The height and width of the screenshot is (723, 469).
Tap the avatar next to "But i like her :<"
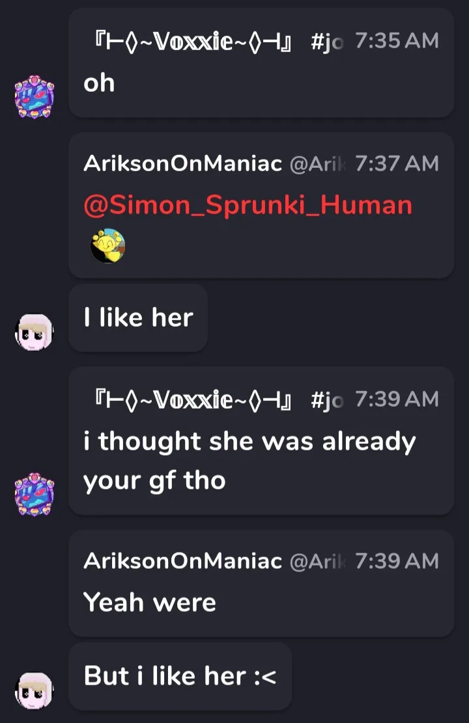tap(34, 690)
